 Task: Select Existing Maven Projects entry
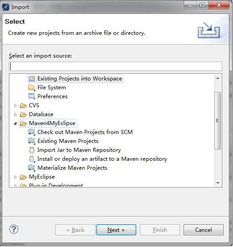click(68, 141)
